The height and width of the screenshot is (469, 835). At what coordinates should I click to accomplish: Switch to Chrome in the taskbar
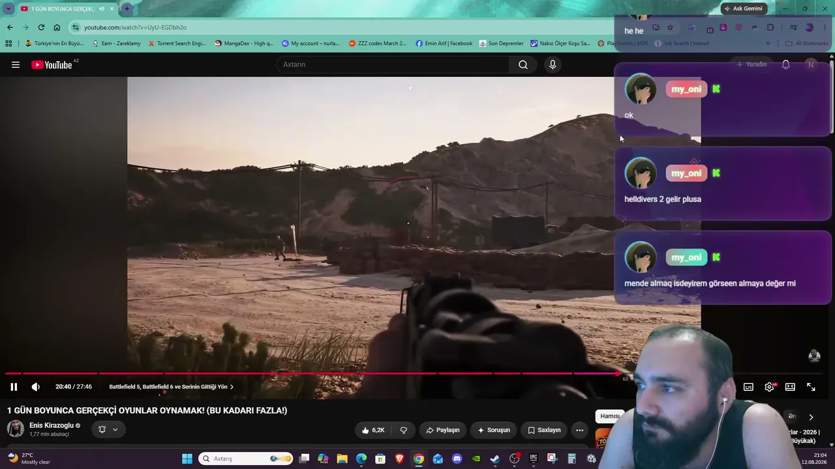pyautogui.click(x=419, y=459)
